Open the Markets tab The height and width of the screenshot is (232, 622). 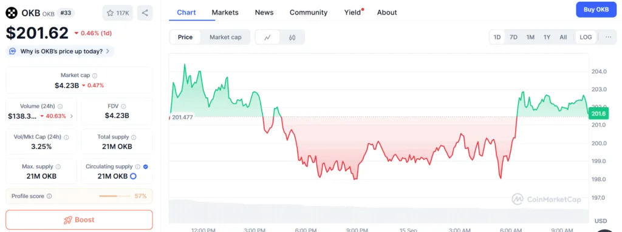coord(225,12)
